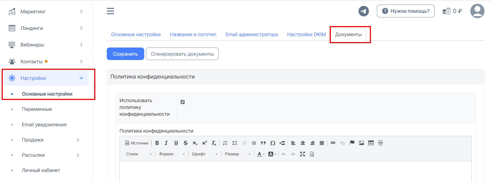
Task: Open the Telegram channel icon
Action: tap(364, 11)
